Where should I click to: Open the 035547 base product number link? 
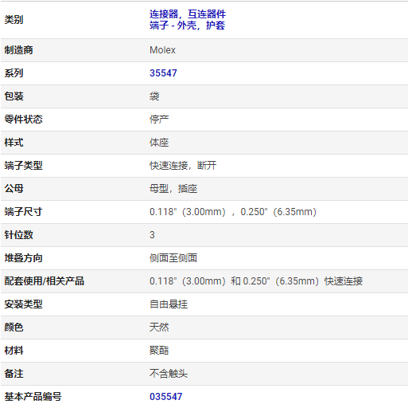pyautogui.click(x=165, y=397)
